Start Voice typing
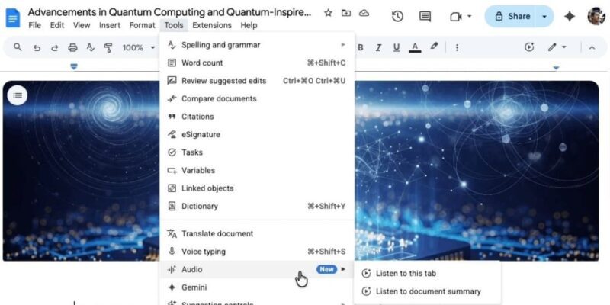 257,252
